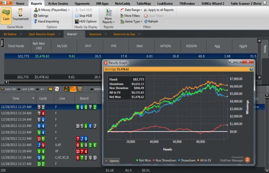Viewport: 269px width, 173px height.
Task: Select Cash game mode
Action: click(x=6, y=16)
